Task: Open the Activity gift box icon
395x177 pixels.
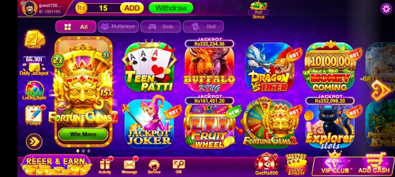Action: (x=105, y=165)
